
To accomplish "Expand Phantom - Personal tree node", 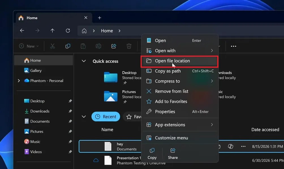I will 19,81.
